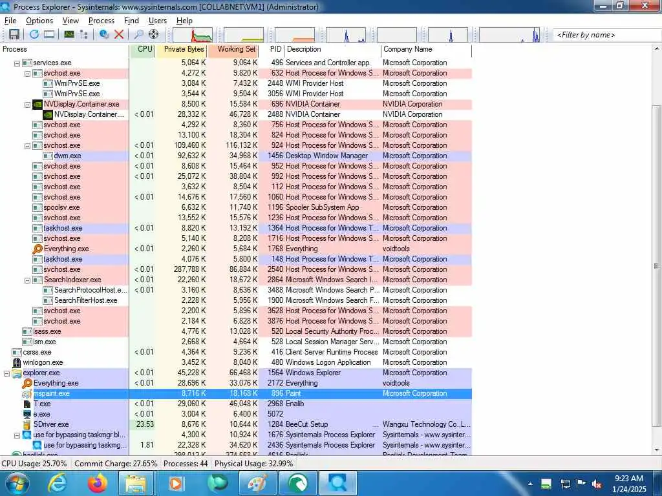
Task: Click the taskbar clock showing 9:23 AM
Action: point(629,484)
